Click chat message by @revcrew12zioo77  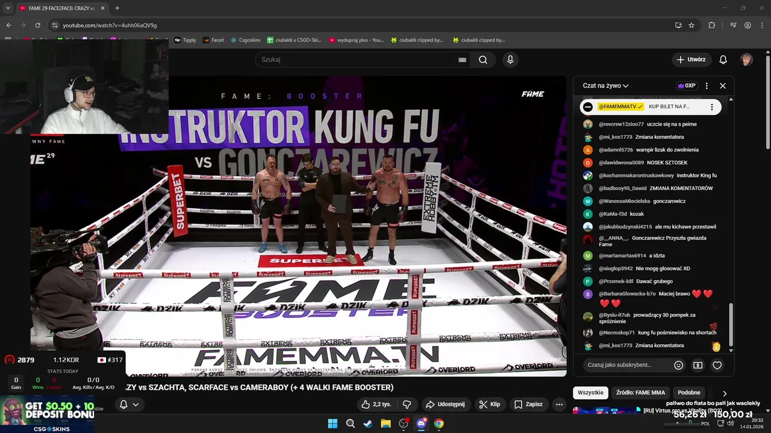(648, 124)
